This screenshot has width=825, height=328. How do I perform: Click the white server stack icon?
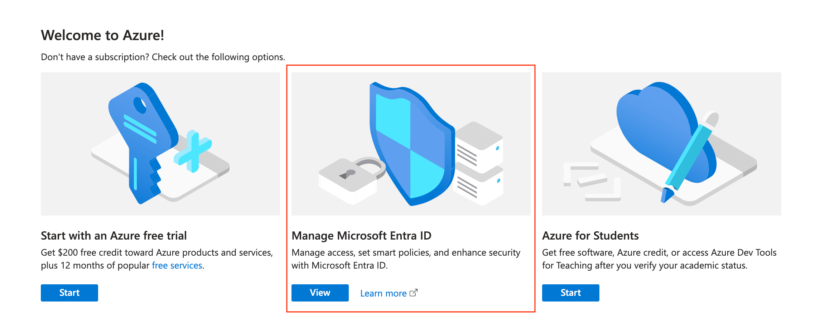(x=479, y=163)
